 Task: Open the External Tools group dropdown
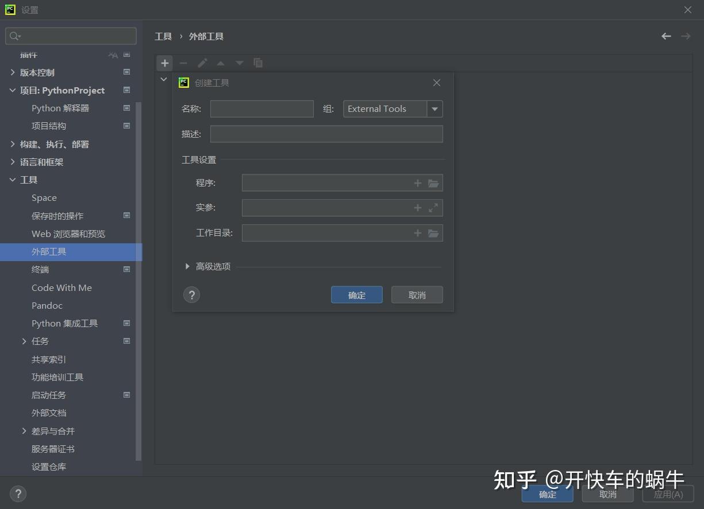[434, 108]
